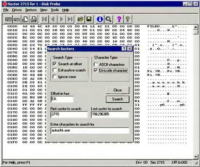Click the yellow context help icon
Screen dimensions: 200x167
128,19
